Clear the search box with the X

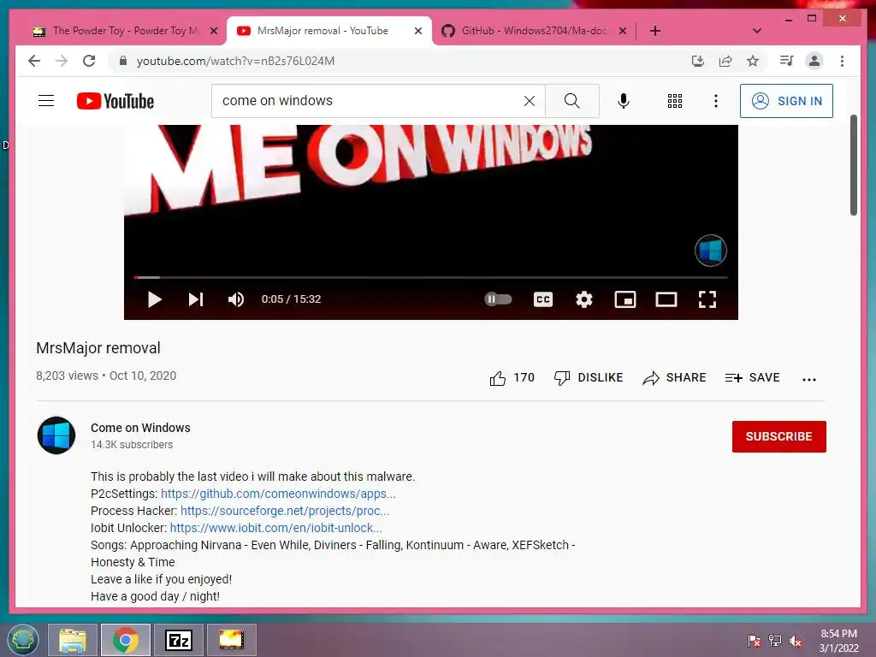click(x=529, y=101)
